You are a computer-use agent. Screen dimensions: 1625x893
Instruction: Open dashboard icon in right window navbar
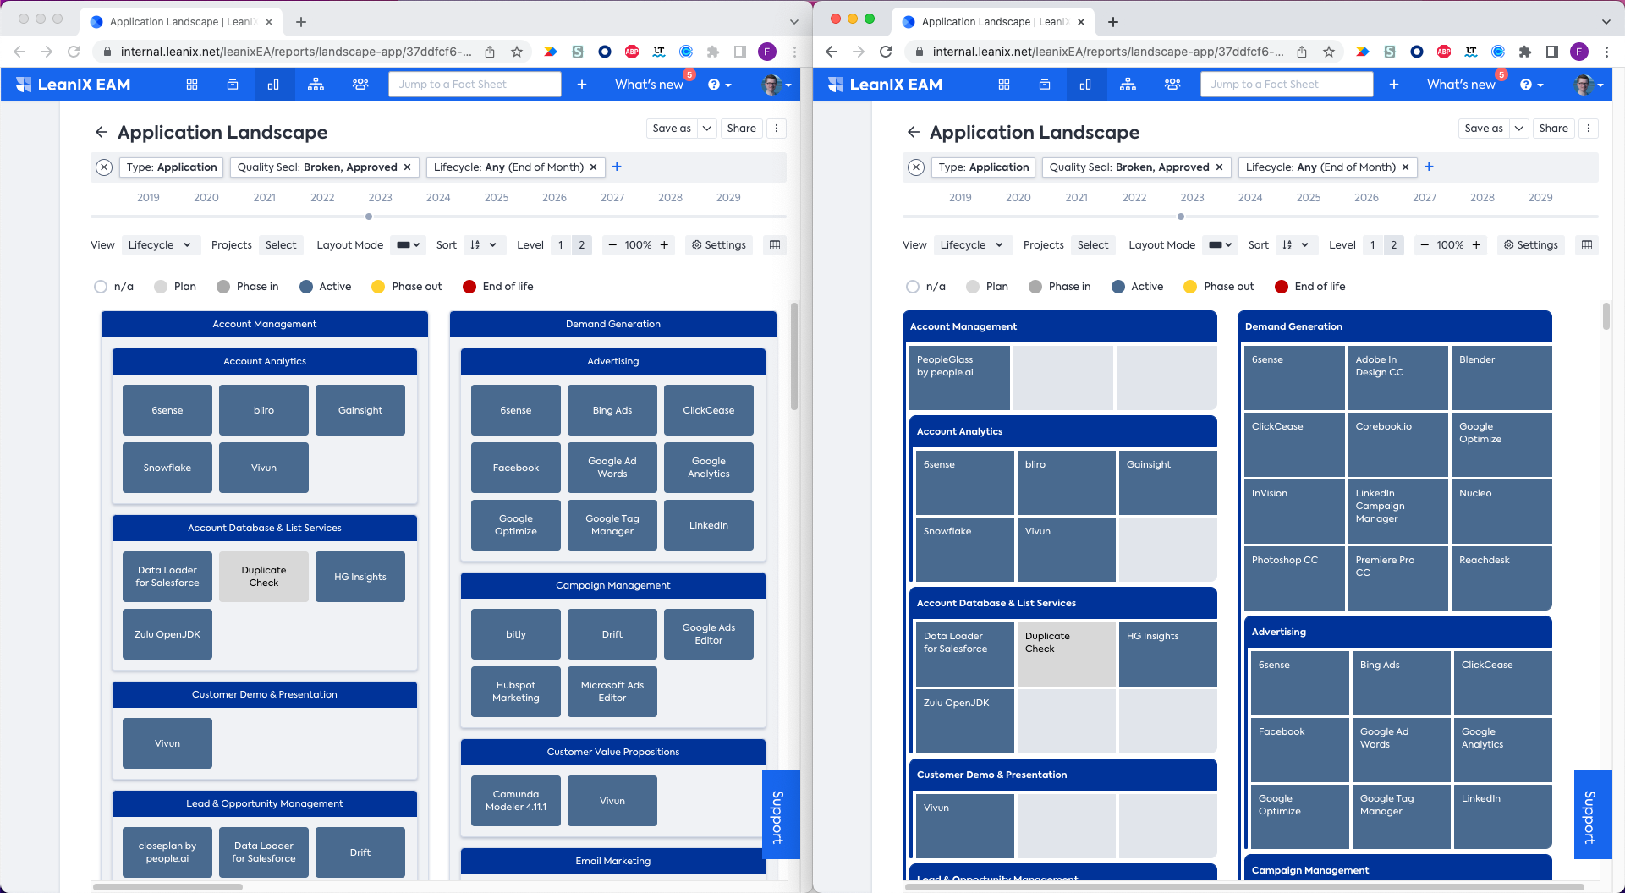pyautogui.click(x=1004, y=85)
